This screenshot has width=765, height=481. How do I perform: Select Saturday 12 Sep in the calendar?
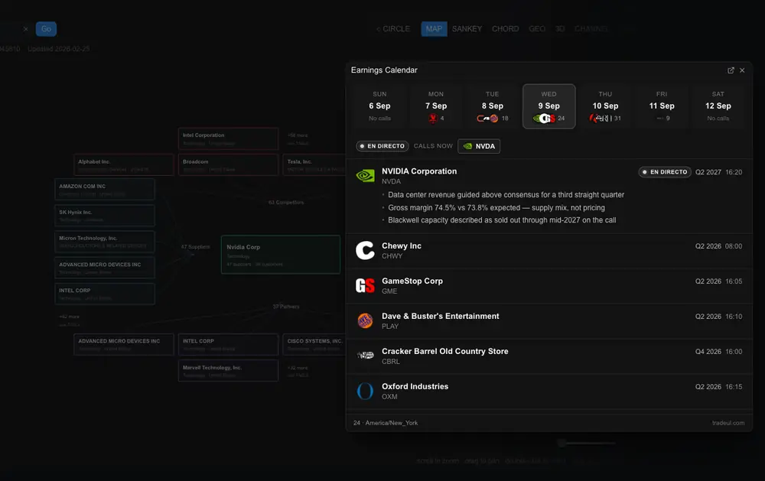coord(718,106)
